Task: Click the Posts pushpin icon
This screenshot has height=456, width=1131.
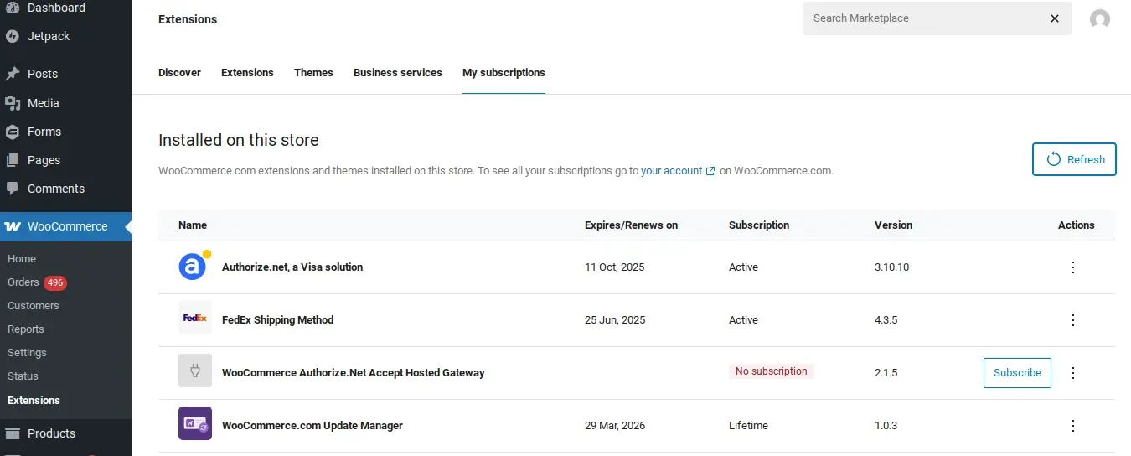Action: tap(12, 74)
